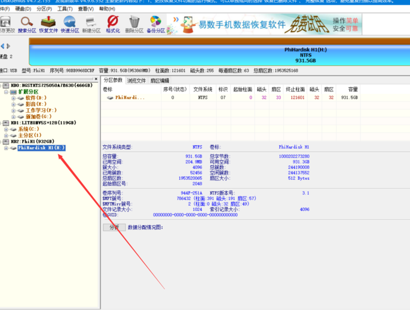Image resolution: width=410 pixels, height=310 pixels.
Task: Select the 新加卷(G:) partition in tree
Action: click(x=38, y=117)
